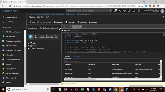Viewport: 165px width, 92px height.
Task: Select the NormalizedUsageBySubscription cell
Action: pos(121,73)
